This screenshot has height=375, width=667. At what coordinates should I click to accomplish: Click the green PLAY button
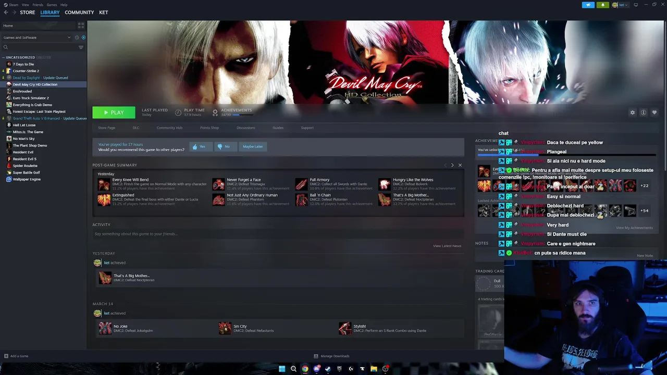pos(114,113)
